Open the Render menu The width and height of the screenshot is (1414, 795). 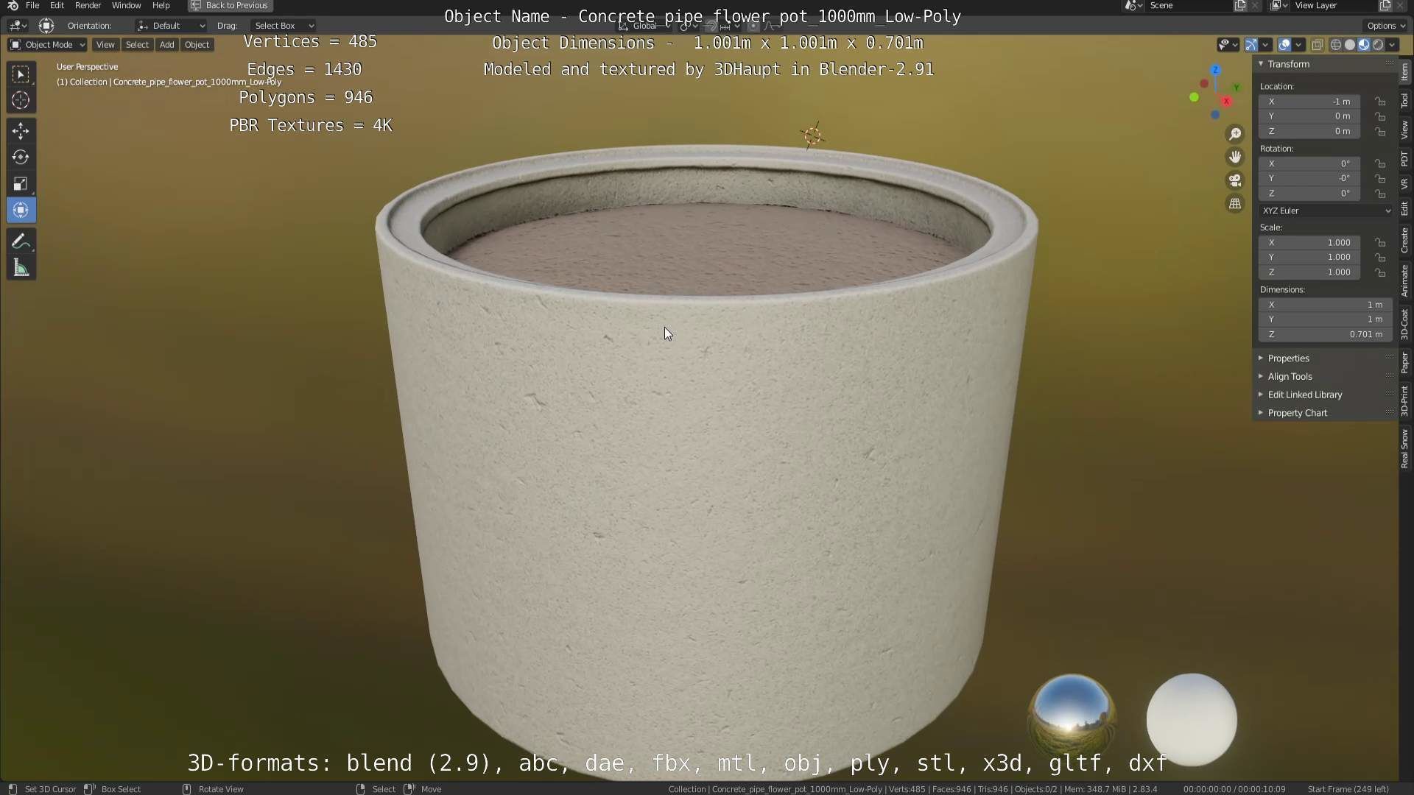pos(88,5)
